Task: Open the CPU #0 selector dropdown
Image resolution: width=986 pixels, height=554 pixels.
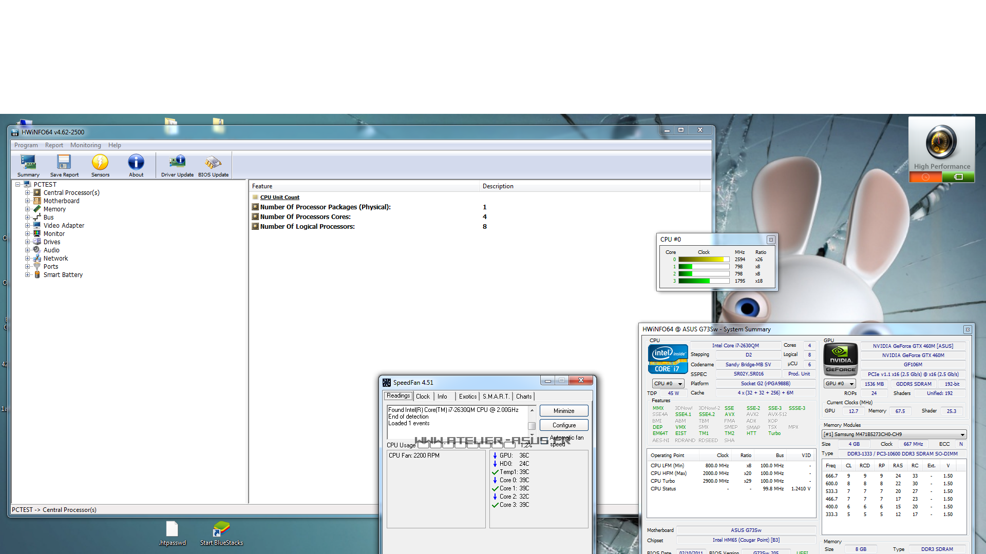Action: [x=668, y=384]
